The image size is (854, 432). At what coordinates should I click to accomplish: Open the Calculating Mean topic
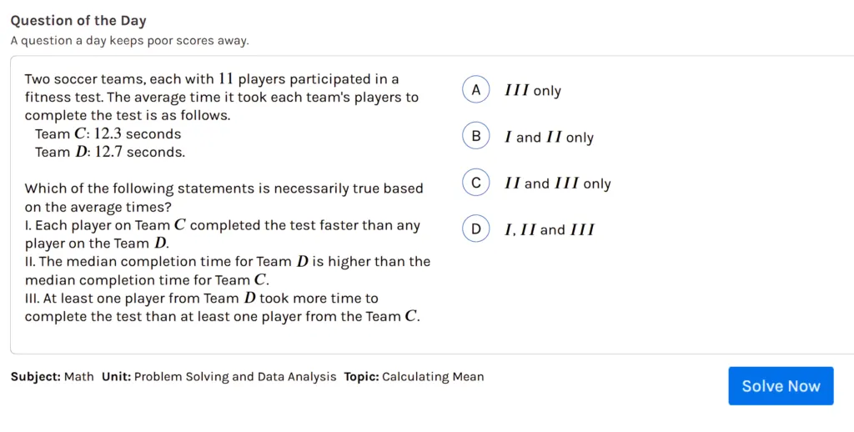click(x=432, y=377)
